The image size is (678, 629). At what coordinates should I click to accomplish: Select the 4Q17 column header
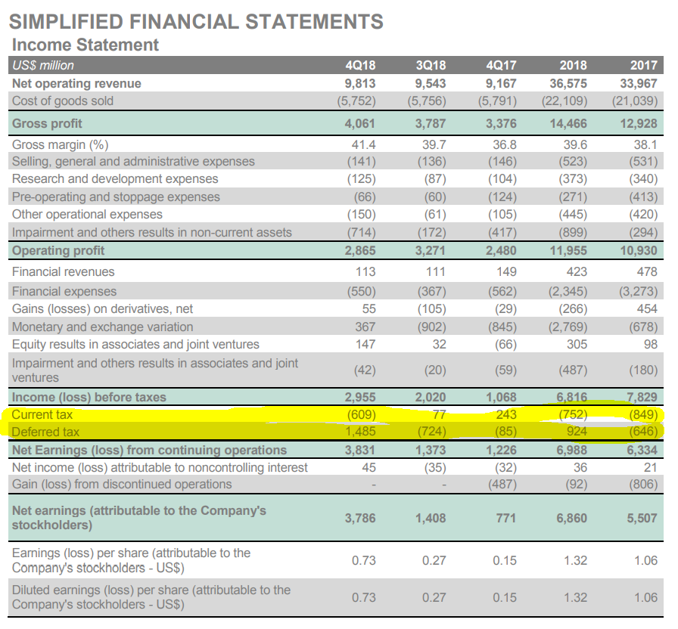pos(501,65)
